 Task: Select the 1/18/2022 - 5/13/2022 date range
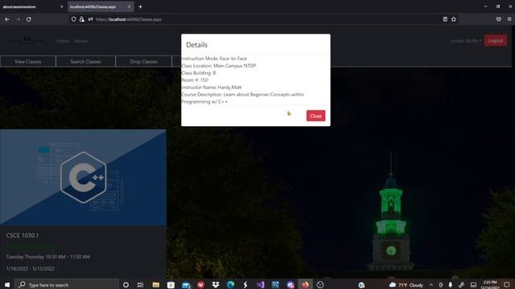pos(31,269)
